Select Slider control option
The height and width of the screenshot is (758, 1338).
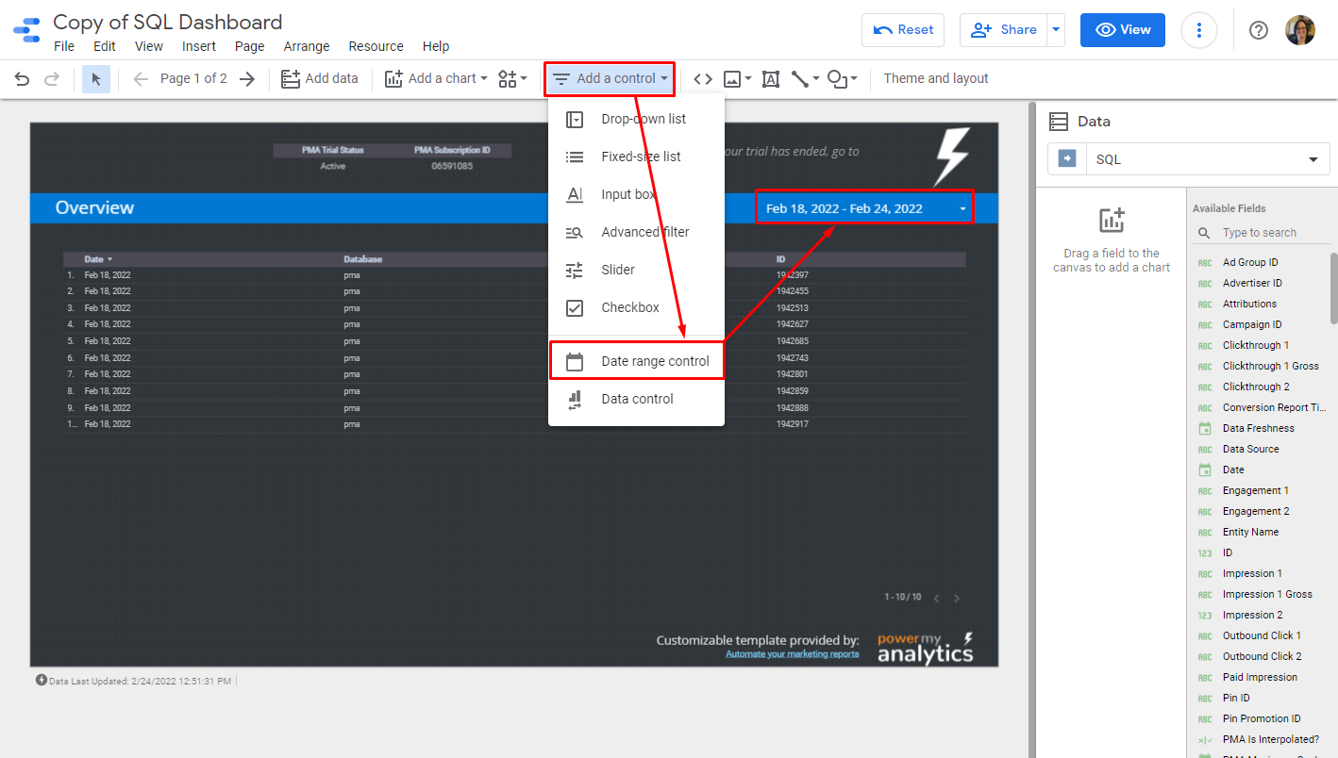(618, 270)
